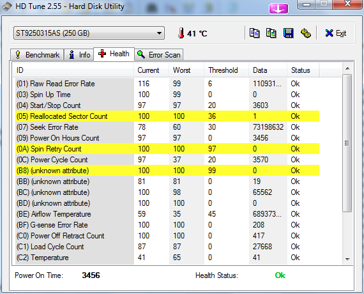Click the copy screenshot to clipboard icon
364x294 pixels.
pos(271,33)
